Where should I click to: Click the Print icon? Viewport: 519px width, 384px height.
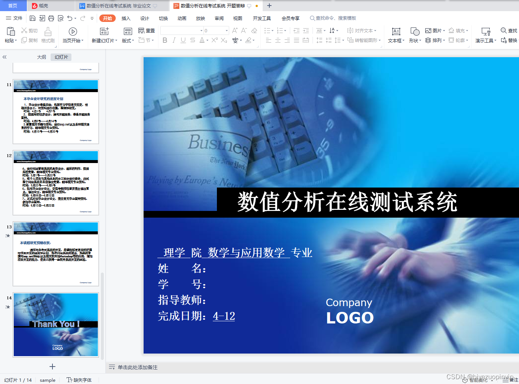coord(51,18)
